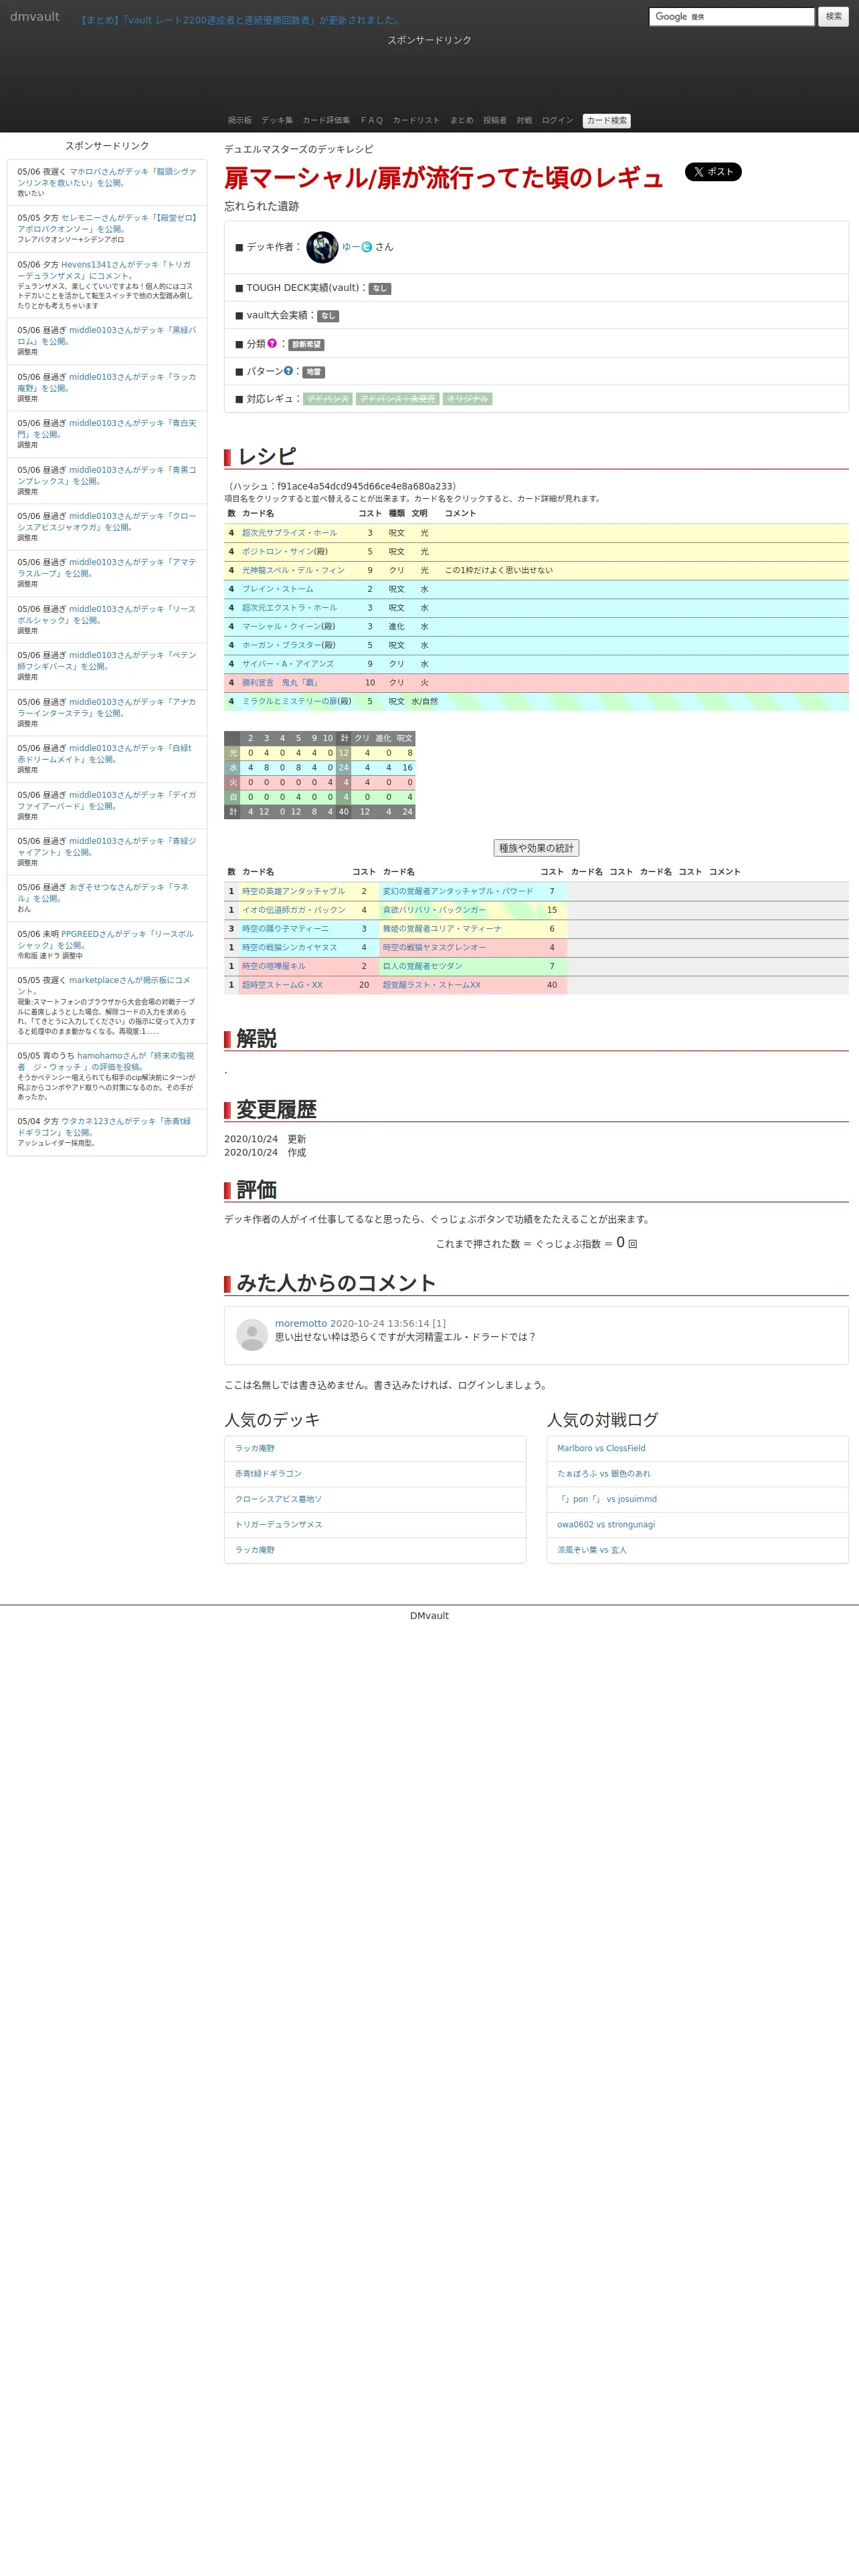Click the カード検索 button in navigation
This screenshot has width=859, height=2576.
(607, 121)
